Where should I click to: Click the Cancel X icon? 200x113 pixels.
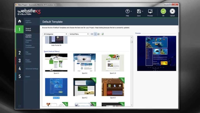172,11
